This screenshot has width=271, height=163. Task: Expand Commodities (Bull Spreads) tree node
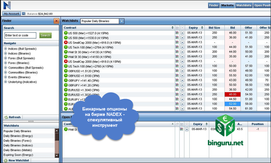(x=5, y=68)
